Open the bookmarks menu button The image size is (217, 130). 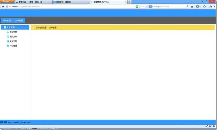pos(198,6)
